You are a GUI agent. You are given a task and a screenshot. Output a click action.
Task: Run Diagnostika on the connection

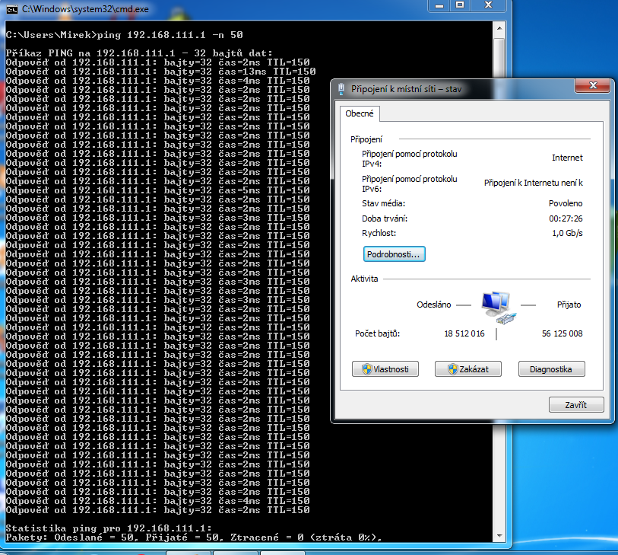click(551, 369)
